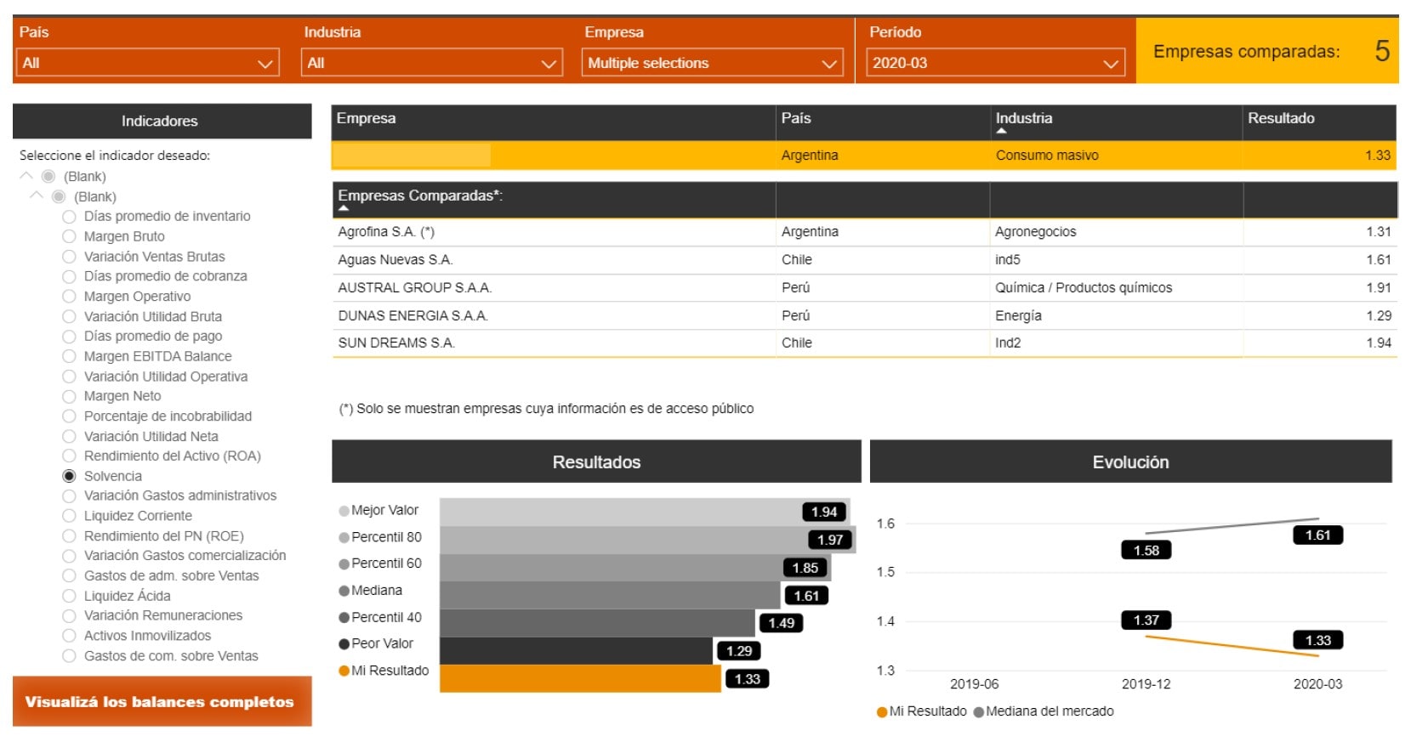Select the Margen EBITDA Balance indicator

[70, 356]
